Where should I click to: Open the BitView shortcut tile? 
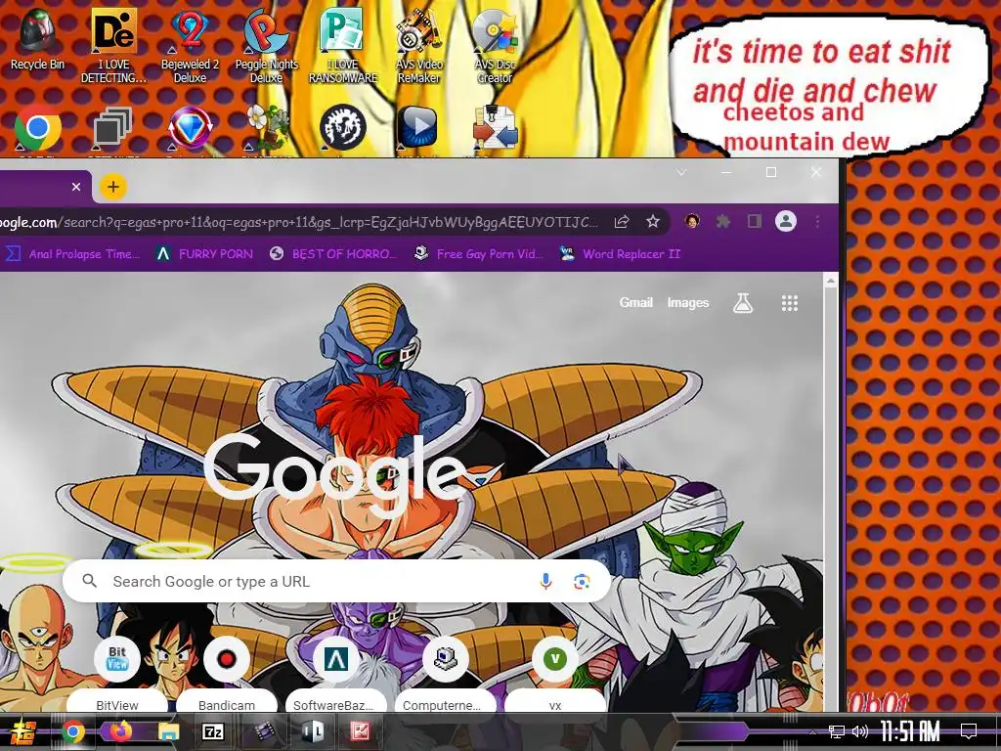tap(117, 674)
